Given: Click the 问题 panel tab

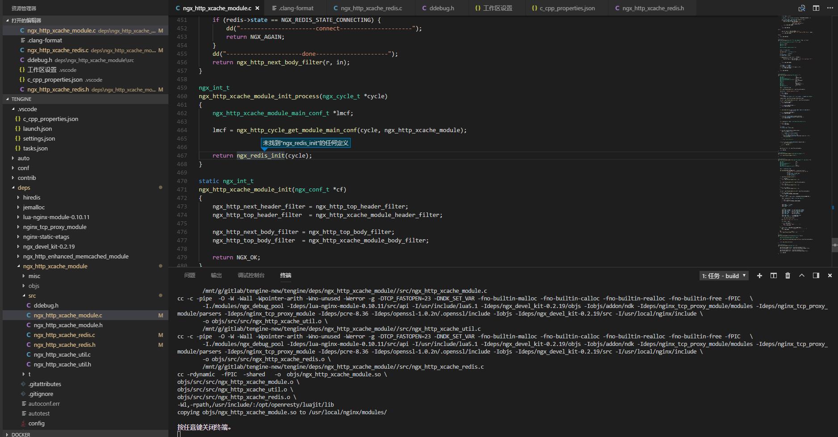Looking at the screenshot, I should click(x=189, y=275).
